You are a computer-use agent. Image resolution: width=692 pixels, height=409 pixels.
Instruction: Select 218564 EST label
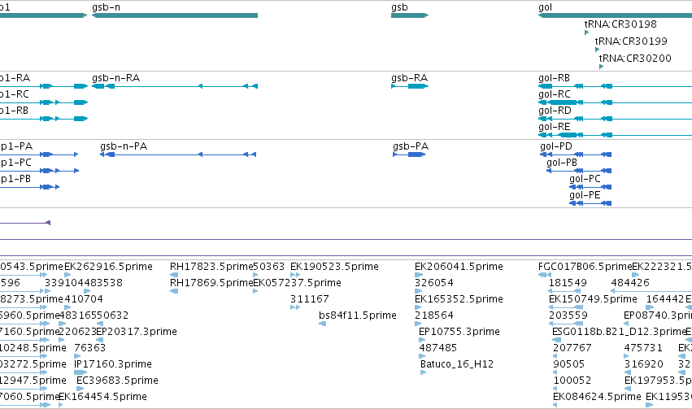click(x=434, y=315)
